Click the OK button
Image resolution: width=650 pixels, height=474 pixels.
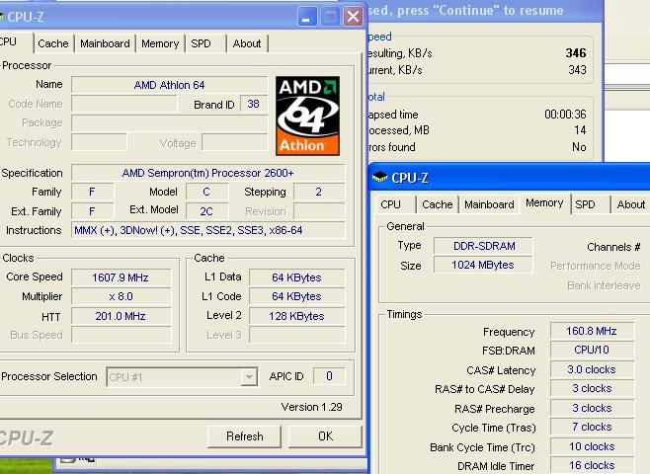pyautogui.click(x=325, y=436)
